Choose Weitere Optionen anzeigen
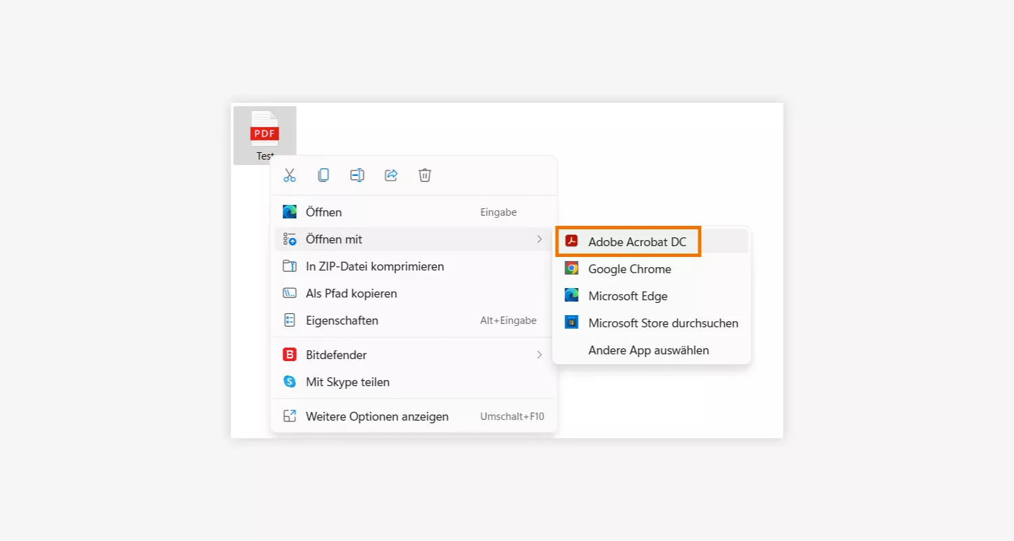Viewport: 1014px width, 541px height. coord(414,417)
